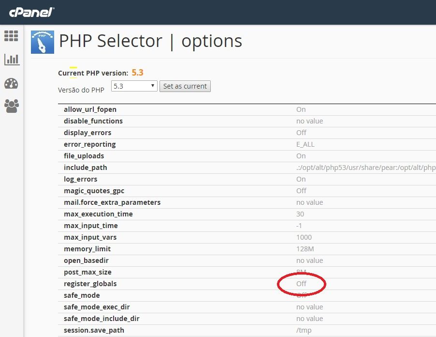The width and height of the screenshot is (436, 337).
Task: Click the PHP Selector | options heading
Action: [150, 41]
